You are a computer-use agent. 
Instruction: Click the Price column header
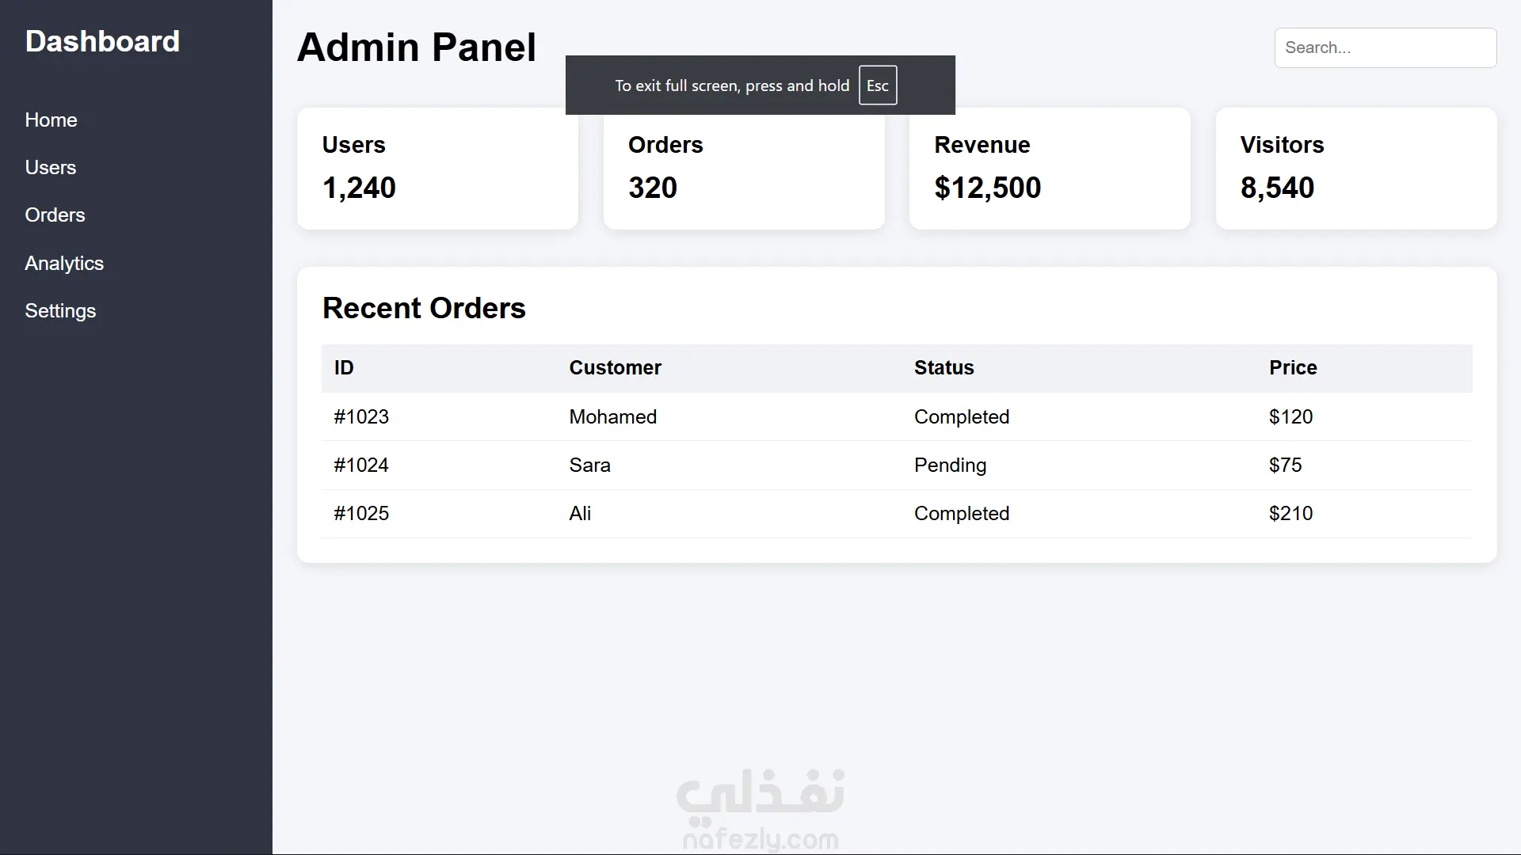tap(1293, 368)
